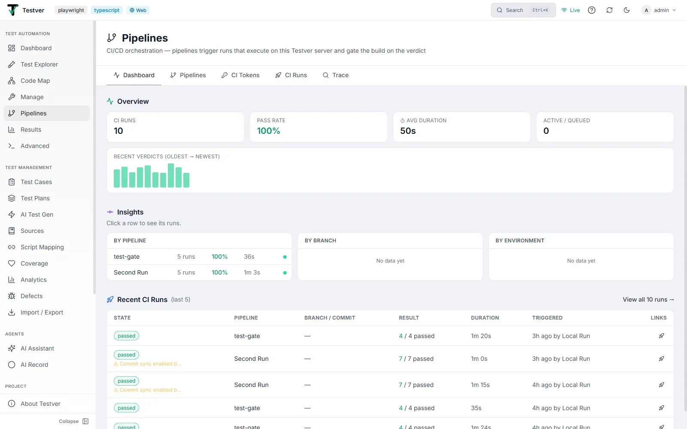Open Test Explorer in sidebar

(x=46, y=64)
